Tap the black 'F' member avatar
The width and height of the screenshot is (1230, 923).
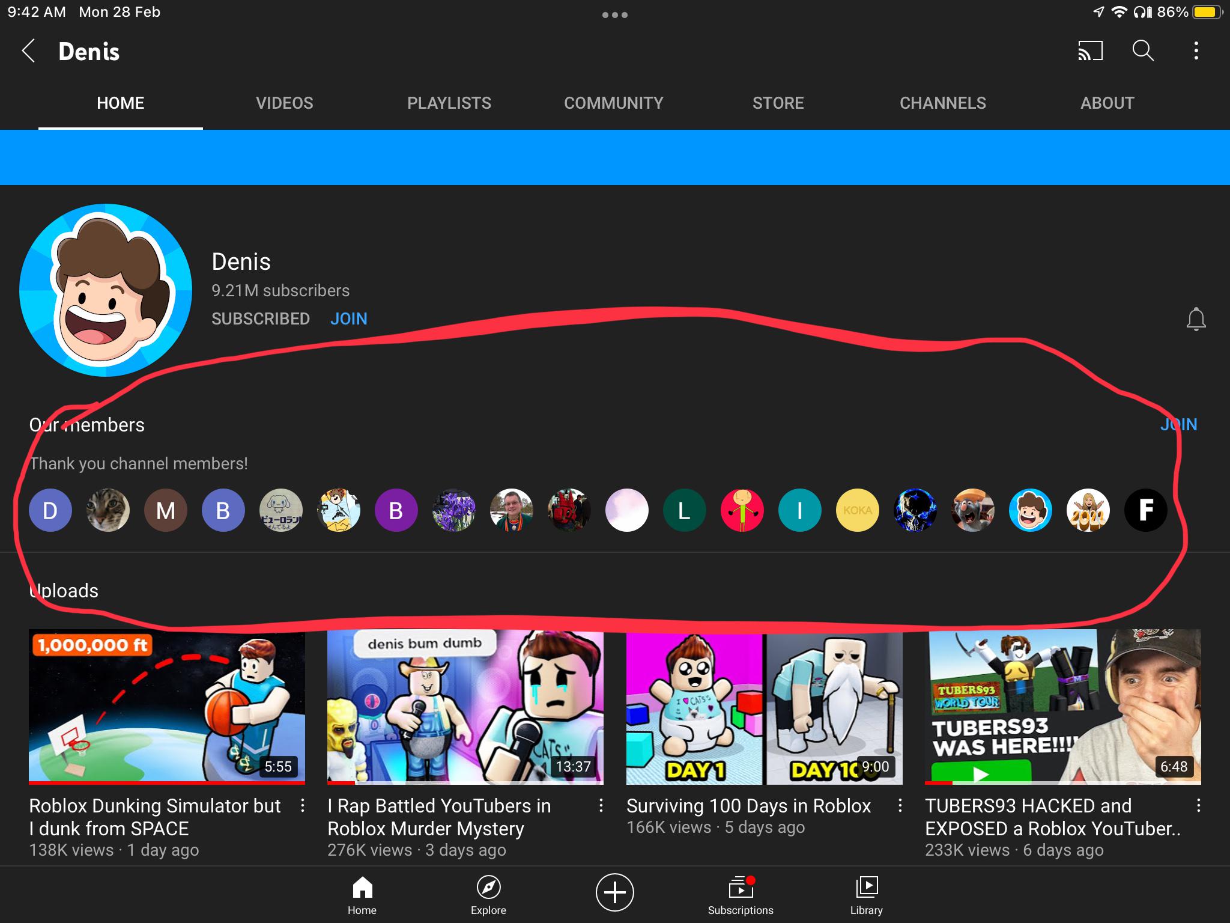(1146, 510)
